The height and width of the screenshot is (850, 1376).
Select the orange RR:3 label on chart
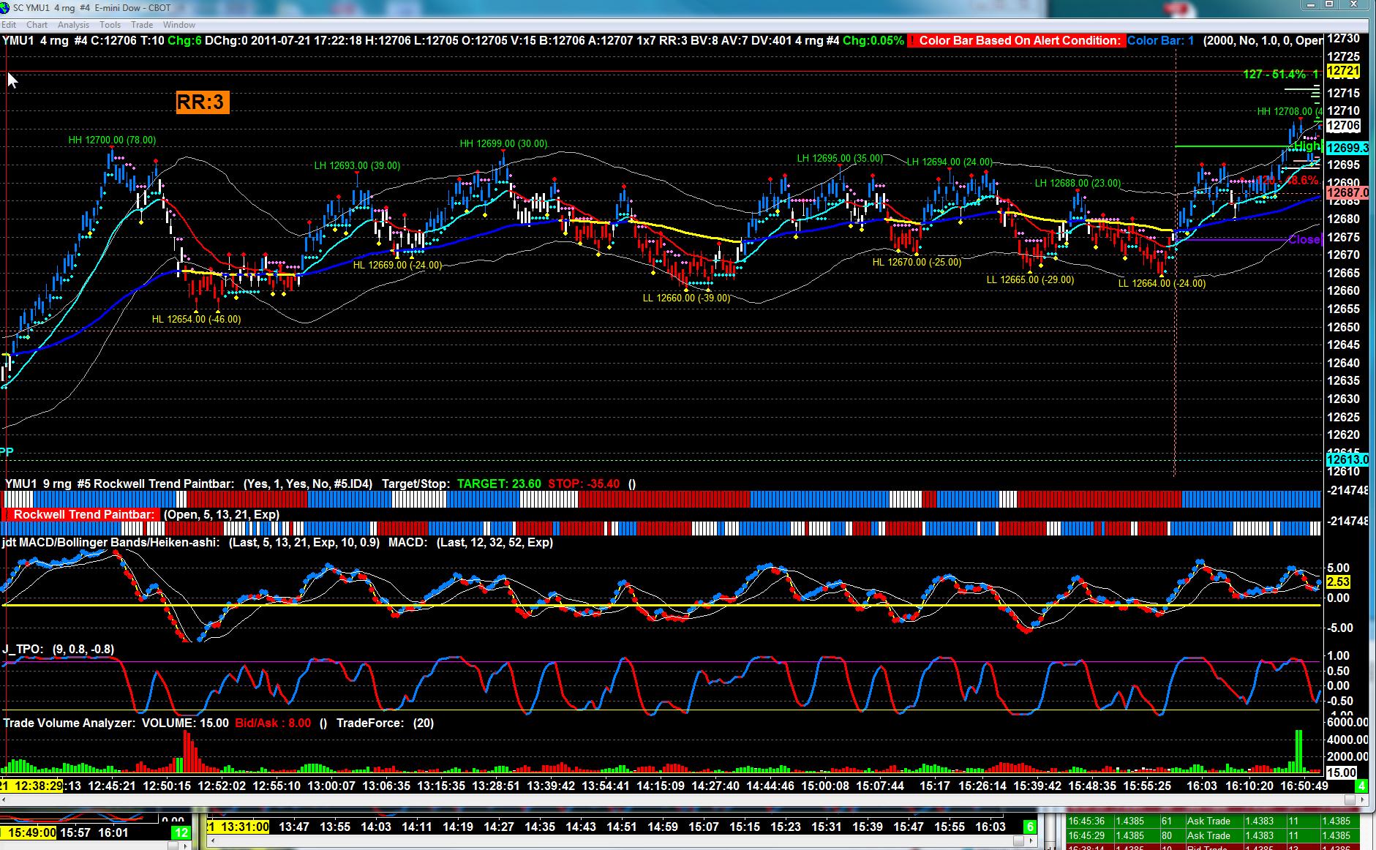coord(202,102)
